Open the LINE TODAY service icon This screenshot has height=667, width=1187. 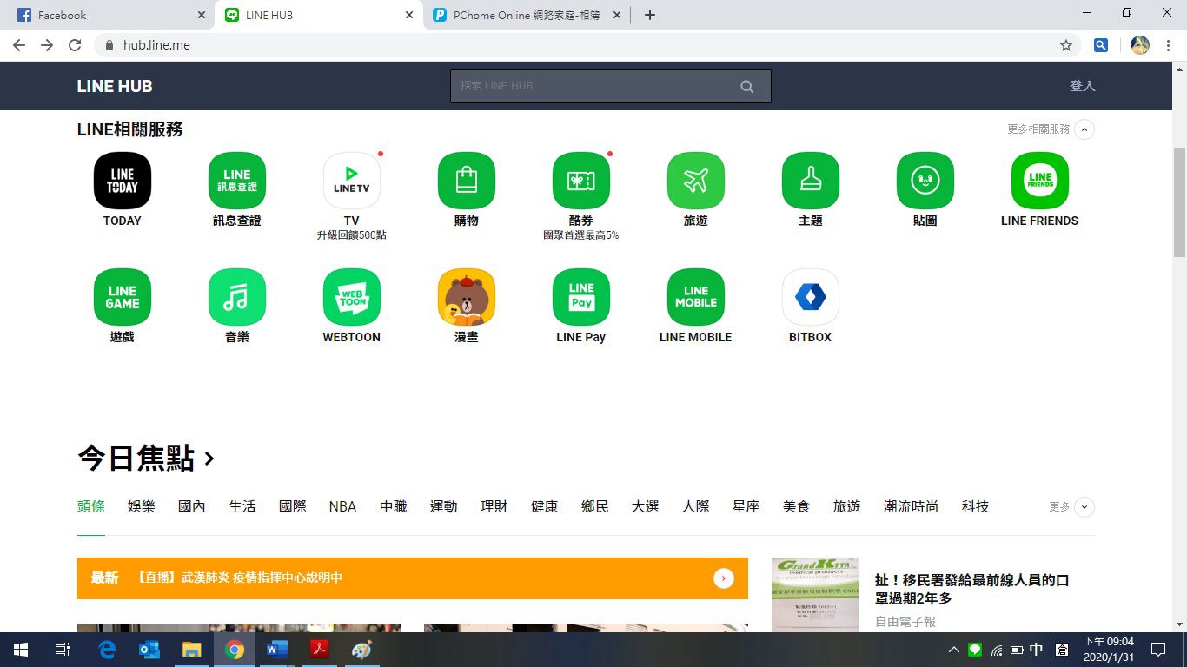[x=123, y=181]
